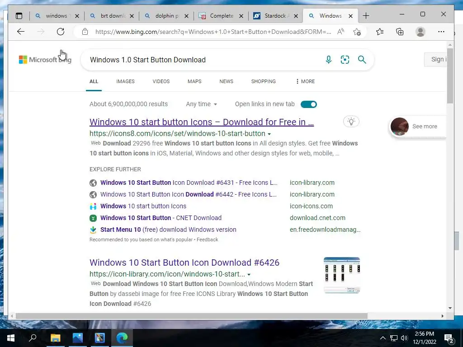Viewport: 463px width, 347px height.
Task: Open Windows 10 start button Icons result
Action: tap(202, 122)
